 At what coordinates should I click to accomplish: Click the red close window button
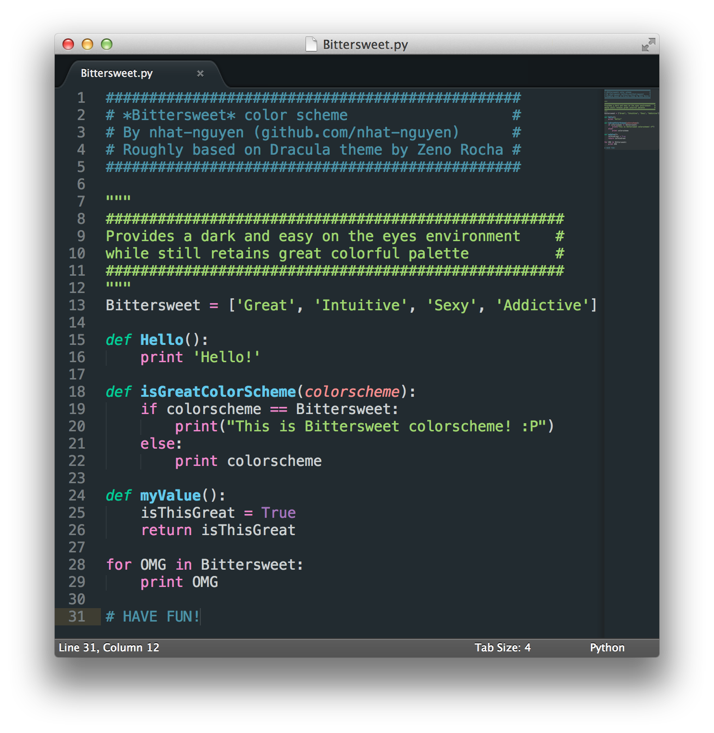pos(68,44)
